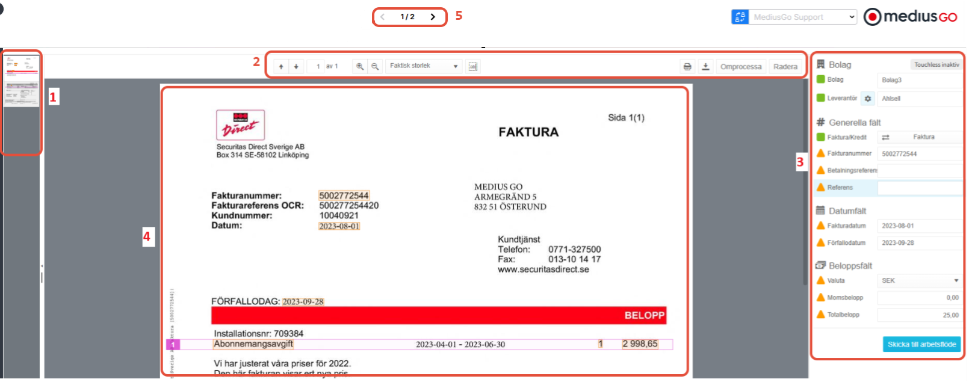Zoom out of the invoice document
969x382 pixels.
click(375, 67)
